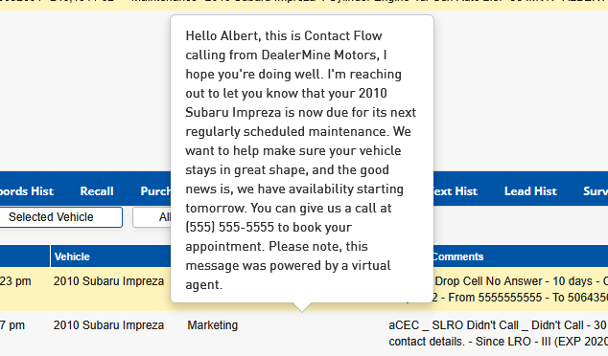Open the Recall tab
This screenshot has width=608, height=356.
pos(97,191)
